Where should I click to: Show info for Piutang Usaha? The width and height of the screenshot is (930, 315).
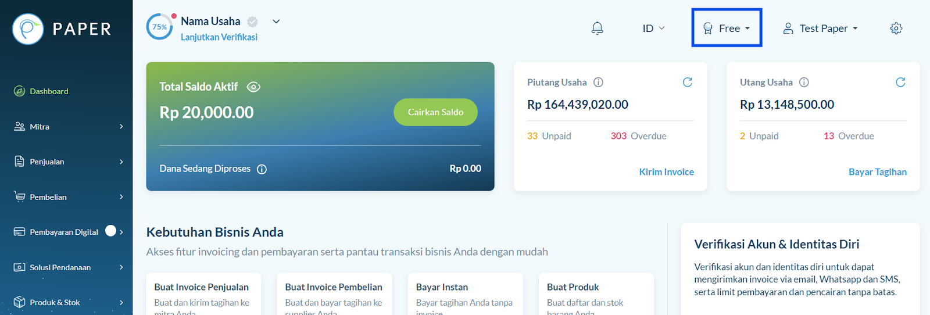tap(598, 83)
